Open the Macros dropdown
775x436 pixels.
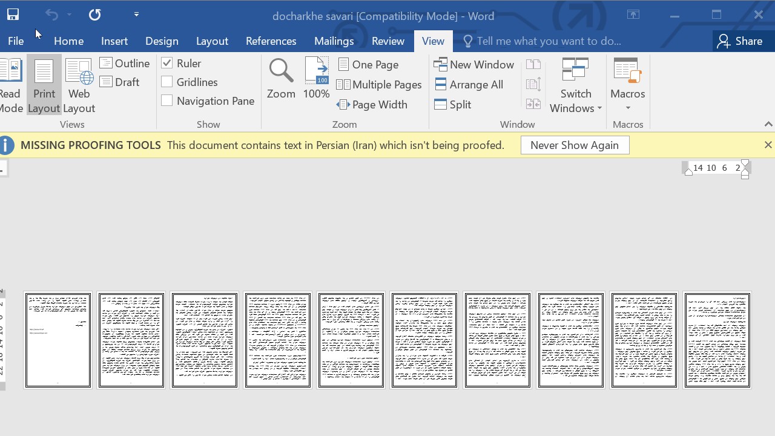point(628,86)
